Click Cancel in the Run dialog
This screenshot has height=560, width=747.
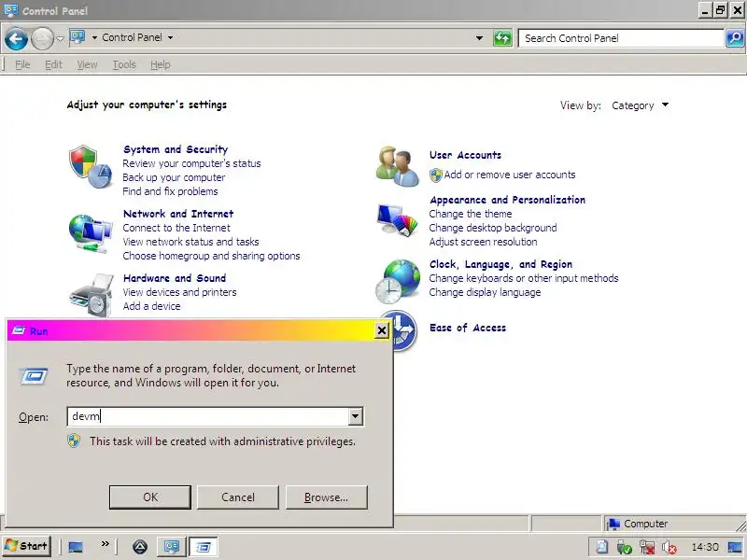238,497
